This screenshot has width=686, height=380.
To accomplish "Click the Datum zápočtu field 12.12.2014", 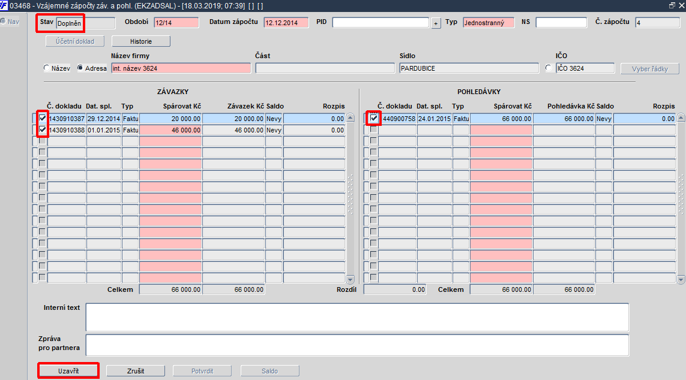I will [286, 23].
